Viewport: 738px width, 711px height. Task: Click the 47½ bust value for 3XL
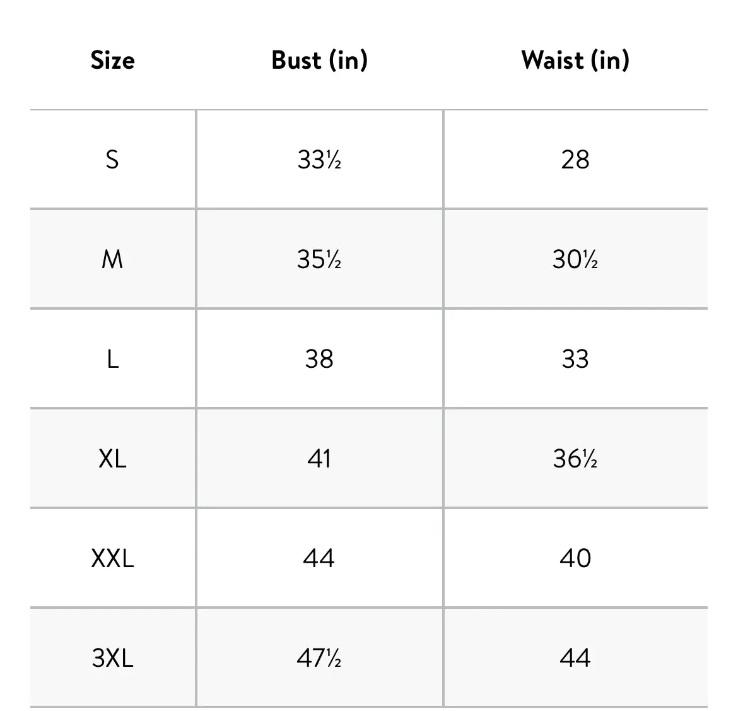coord(319,658)
